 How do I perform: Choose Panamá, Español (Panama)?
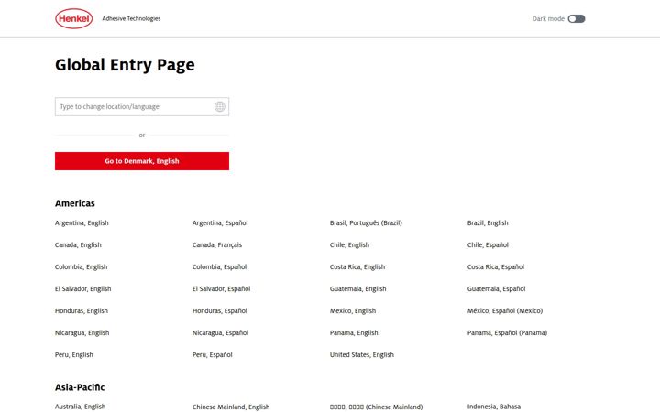coord(507,332)
